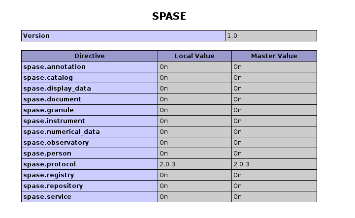Click the Local Value column header

click(194, 56)
